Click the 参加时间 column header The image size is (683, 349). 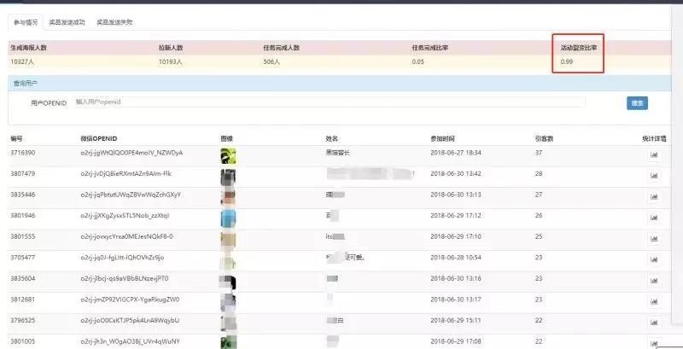(442, 139)
